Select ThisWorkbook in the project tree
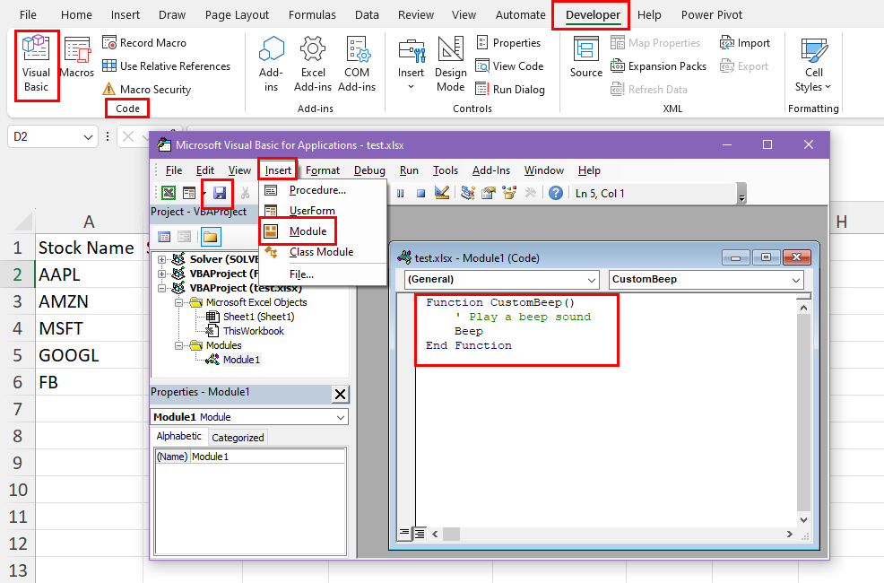This screenshot has height=583, width=884. point(254,331)
